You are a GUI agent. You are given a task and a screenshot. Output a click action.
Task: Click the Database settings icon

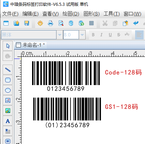point(71,23)
